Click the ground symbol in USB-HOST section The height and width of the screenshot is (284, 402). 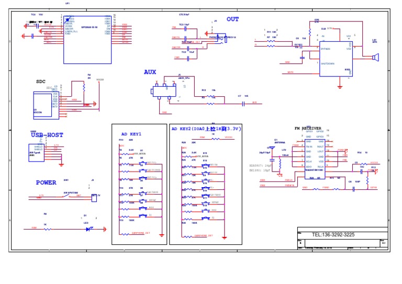[x=61, y=165]
